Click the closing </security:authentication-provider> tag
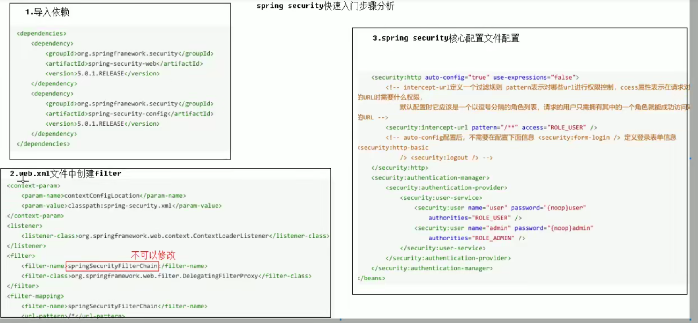Image resolution: width=698 pixels, height=323 pixels. (448, 258)
